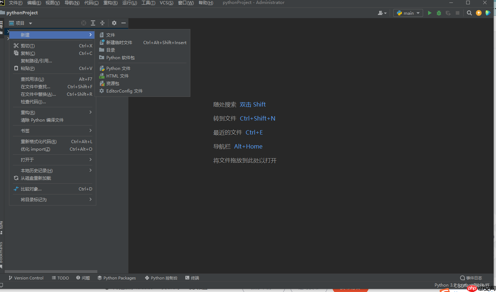Open the 运行(U) menu
496x292 pixels.
(130, 3)
